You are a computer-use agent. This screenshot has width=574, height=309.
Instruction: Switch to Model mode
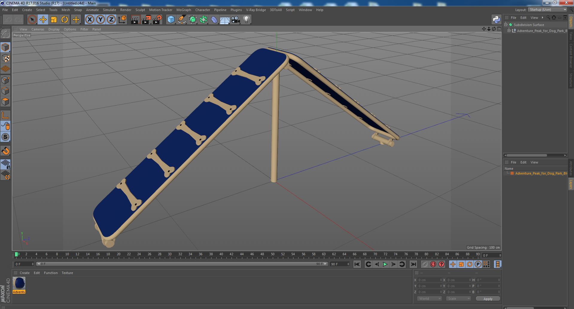(5, 47)
